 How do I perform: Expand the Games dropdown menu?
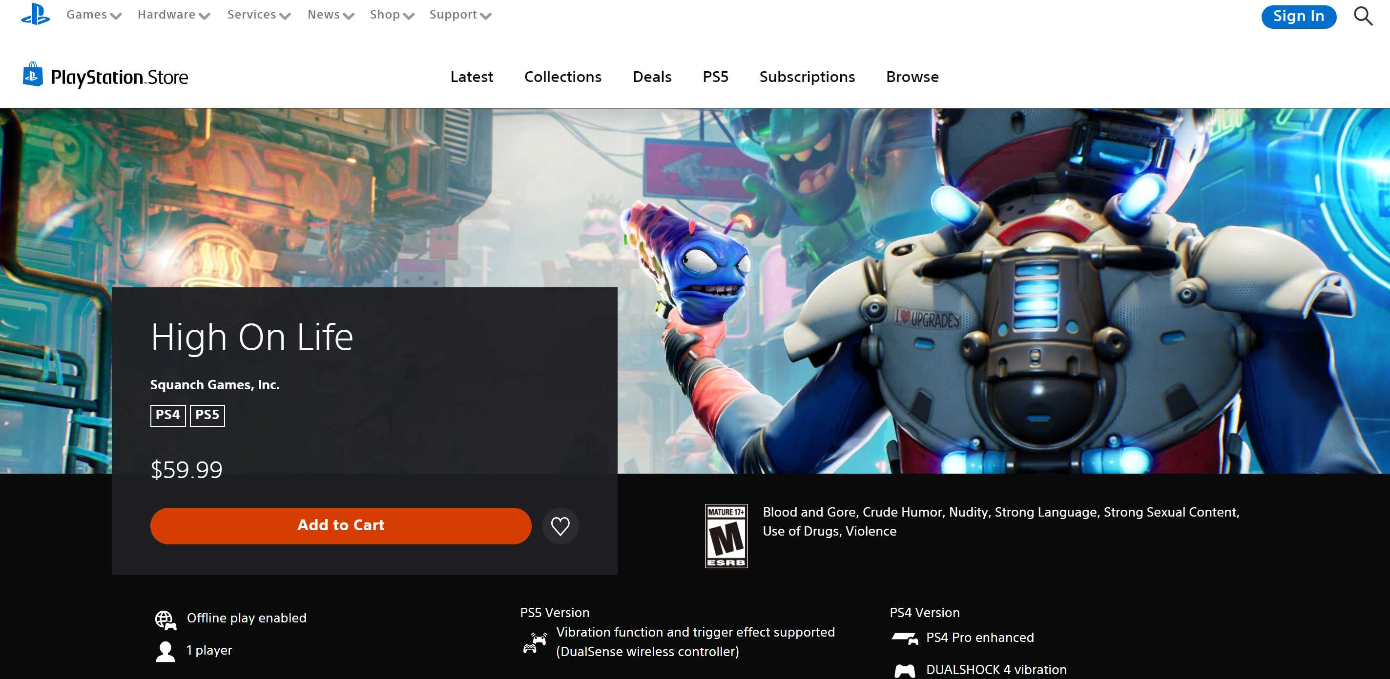(93, 15)
